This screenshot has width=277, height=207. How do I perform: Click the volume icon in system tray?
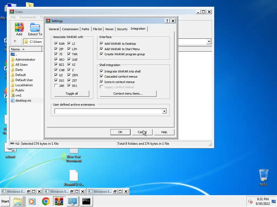[x=250, y=201]
